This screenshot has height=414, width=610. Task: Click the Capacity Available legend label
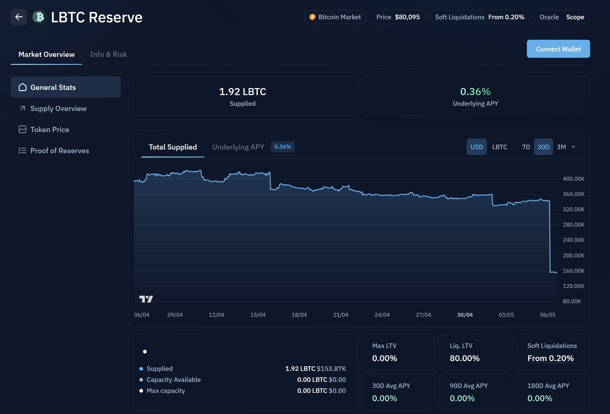[x=173, y=380]
